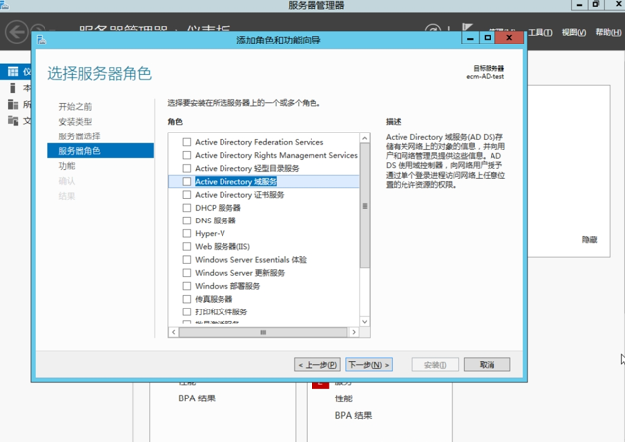
Task: Click 性能 in right Server Manager tile
Action: pos(343,398)
